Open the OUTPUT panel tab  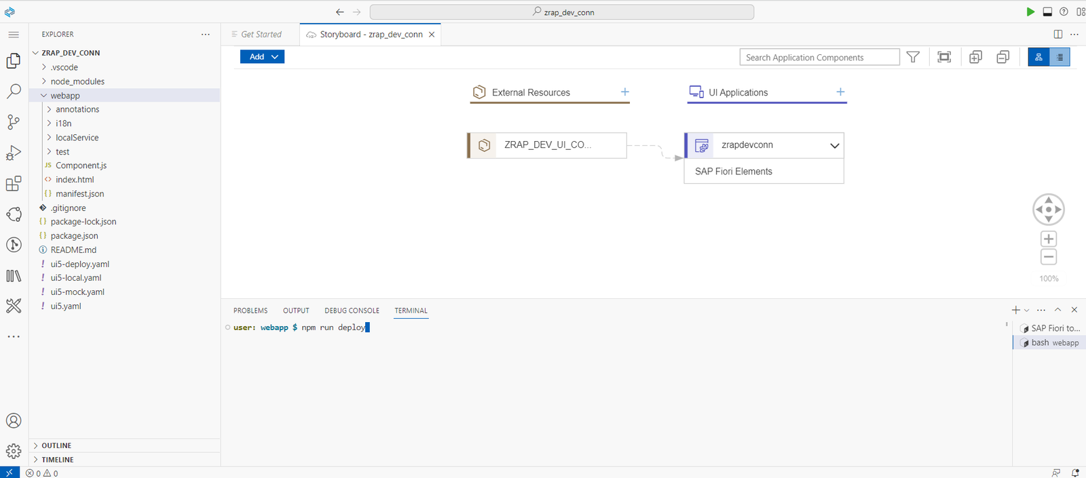296,311
